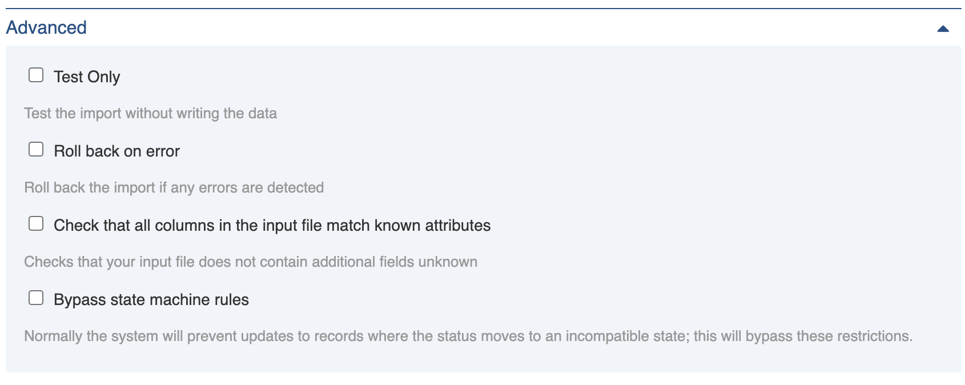
Task: Tick the Roll back on error checkbox
Action: 36,150
